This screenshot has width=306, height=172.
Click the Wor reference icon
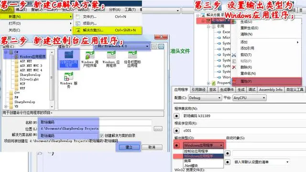pos(219,77)
